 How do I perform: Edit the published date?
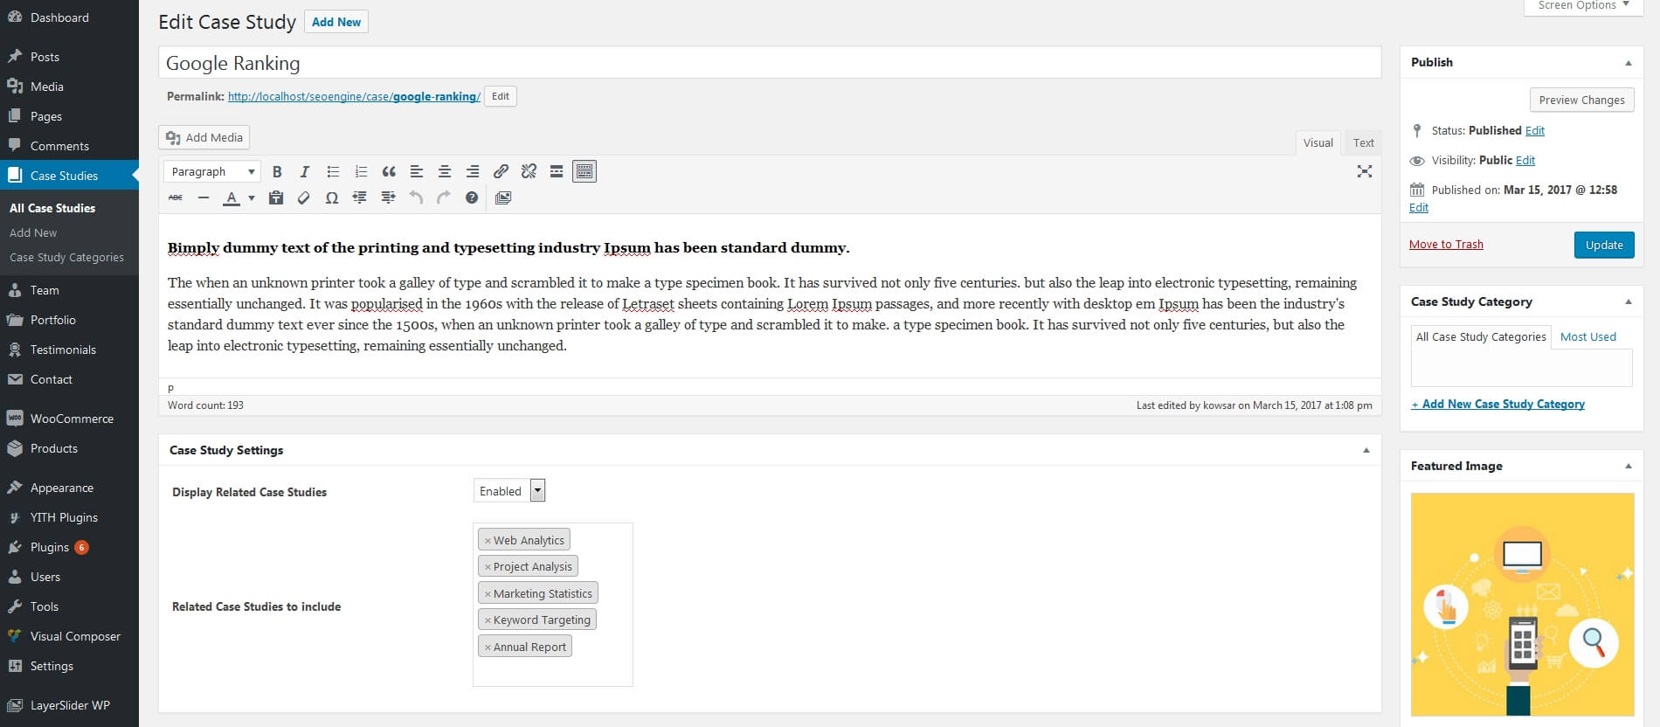pos(1419,208)
